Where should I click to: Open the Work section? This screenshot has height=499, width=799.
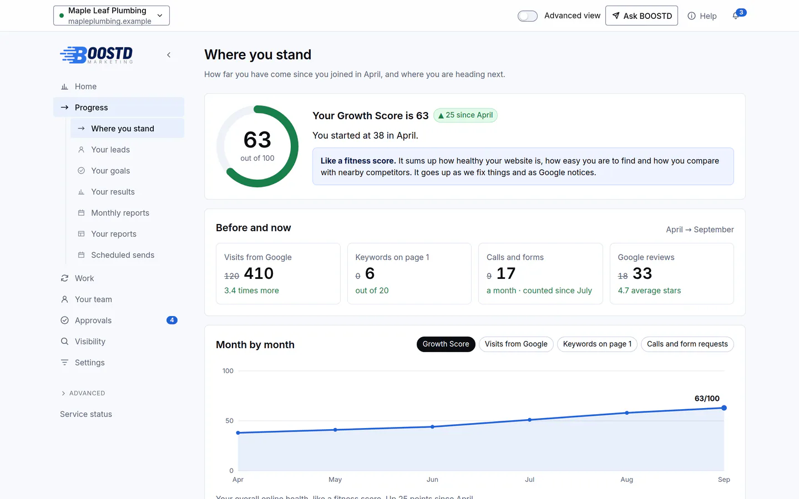click(119, 278)
